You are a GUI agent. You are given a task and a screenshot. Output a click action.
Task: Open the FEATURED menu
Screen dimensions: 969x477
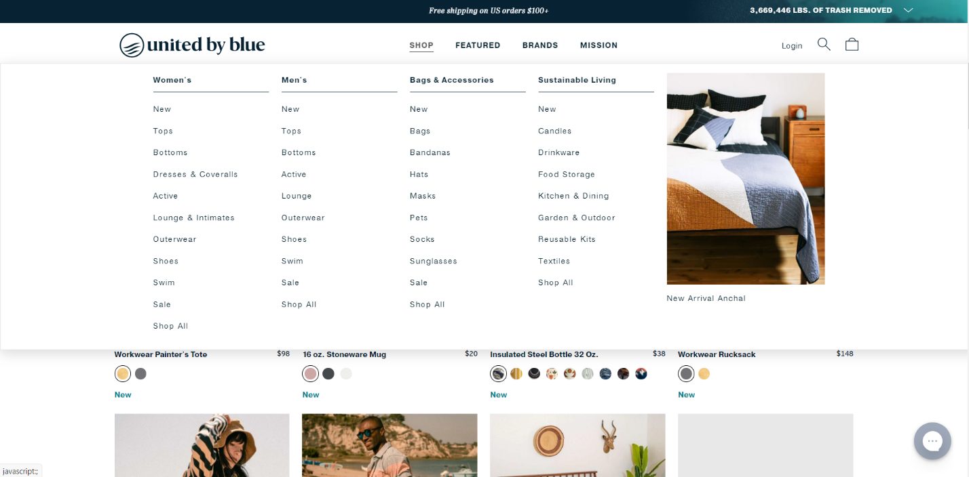478,45
